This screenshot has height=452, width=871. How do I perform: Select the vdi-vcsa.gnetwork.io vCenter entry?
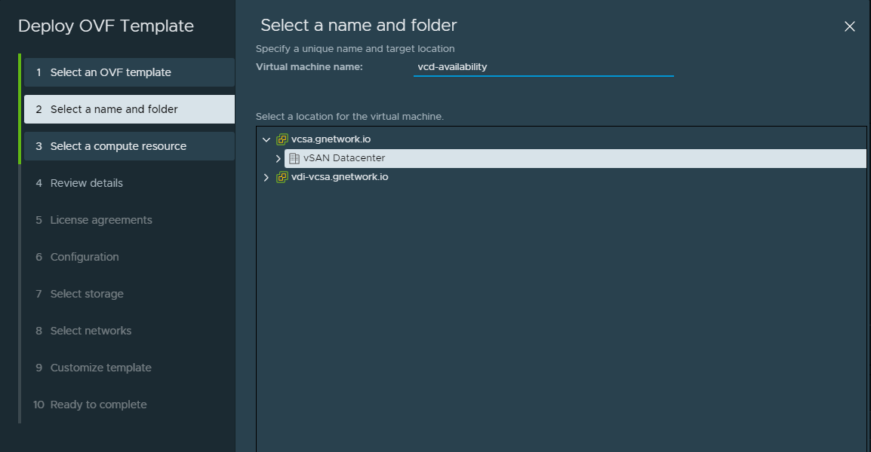click(x=340, y=176)
